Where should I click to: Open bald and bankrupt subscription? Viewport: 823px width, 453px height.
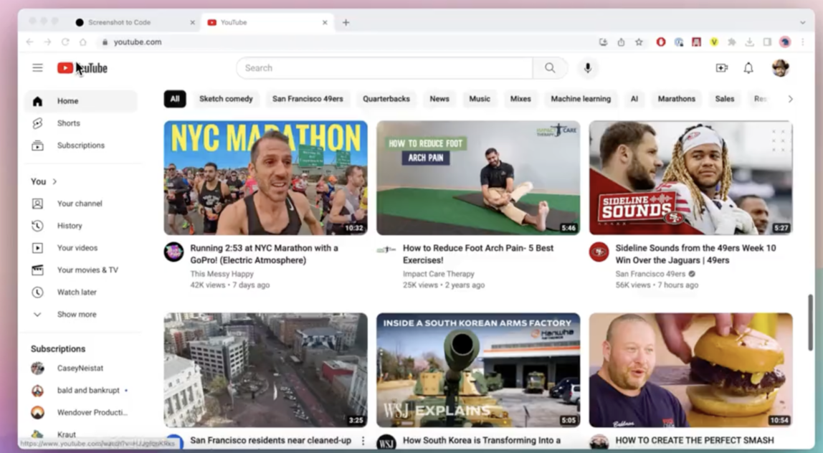pos(81,390)
